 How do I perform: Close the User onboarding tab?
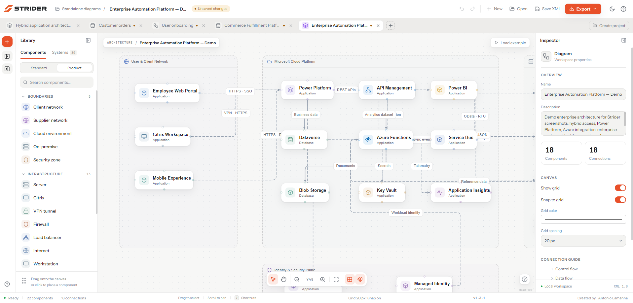204,25
